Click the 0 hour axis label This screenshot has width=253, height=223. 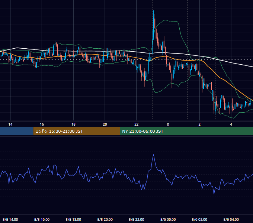coord(168,125)
